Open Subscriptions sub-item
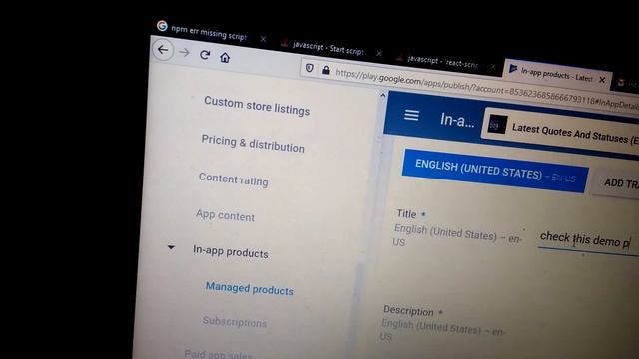This screenshot has height=359, width=639. tap(235, 322)
